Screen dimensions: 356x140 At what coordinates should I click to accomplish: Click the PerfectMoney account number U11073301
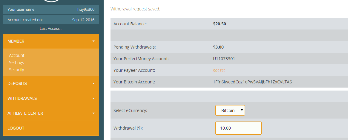224,59
